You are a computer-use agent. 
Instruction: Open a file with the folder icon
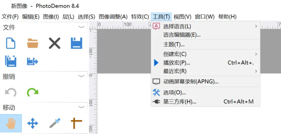coord(33,43)
